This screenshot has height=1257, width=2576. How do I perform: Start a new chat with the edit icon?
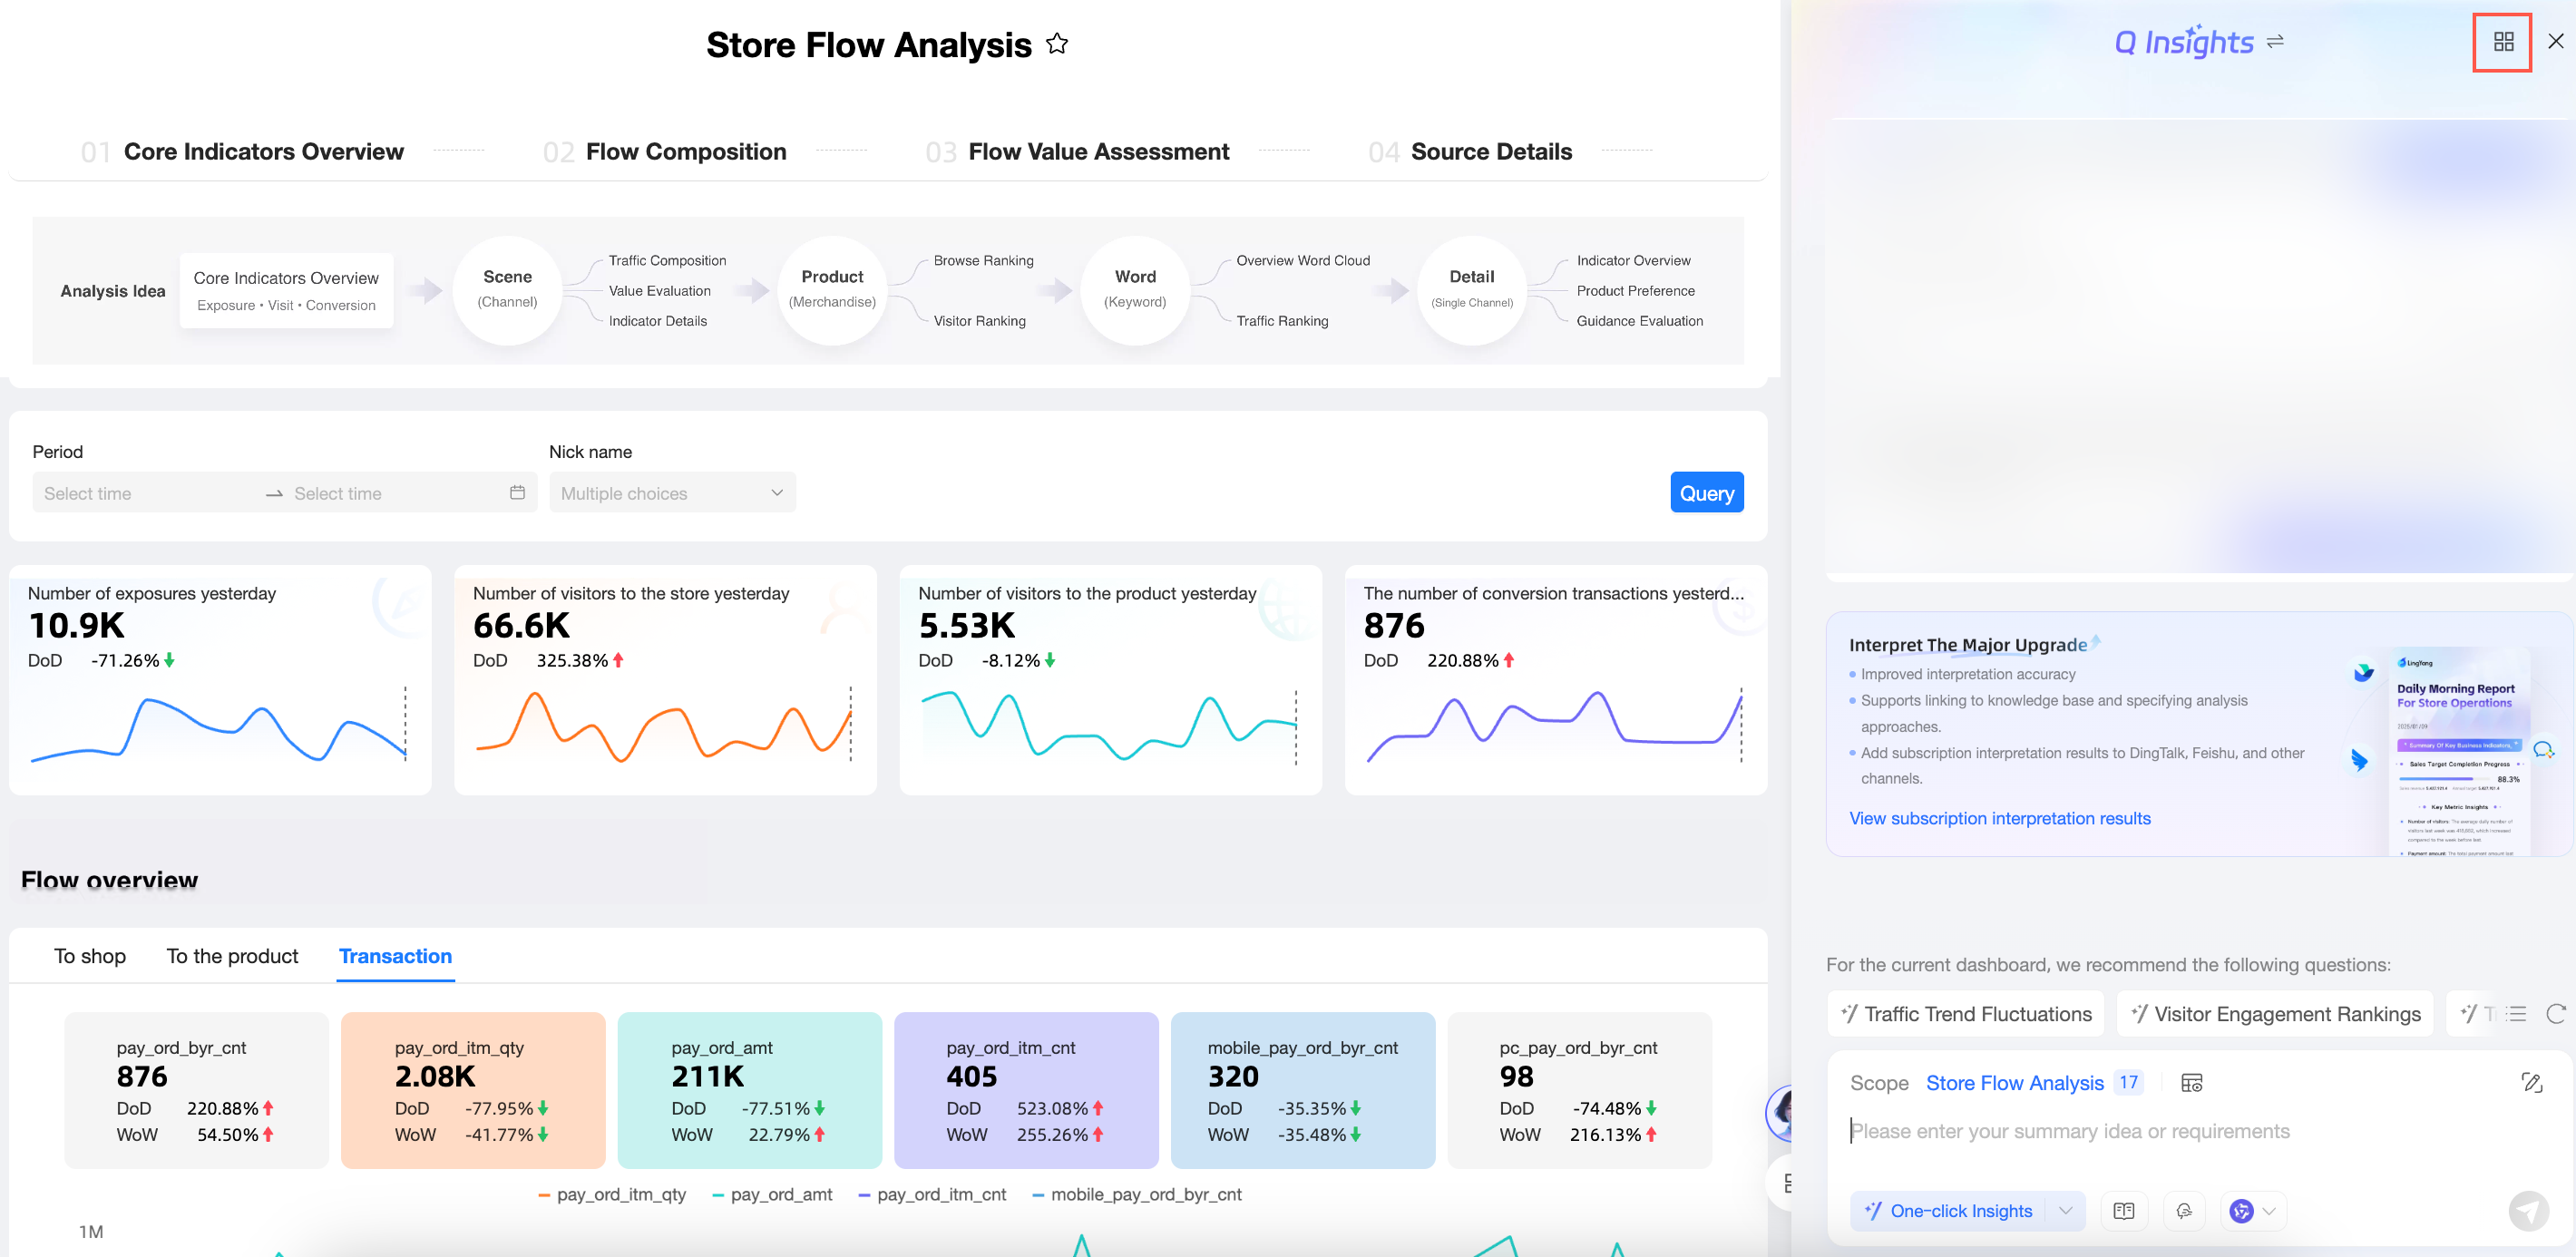[x=2531, y=1082]
